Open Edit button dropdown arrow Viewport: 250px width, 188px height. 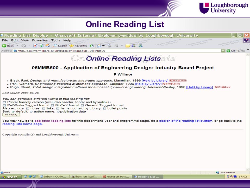pyautogui.click(x=122, y=46)
